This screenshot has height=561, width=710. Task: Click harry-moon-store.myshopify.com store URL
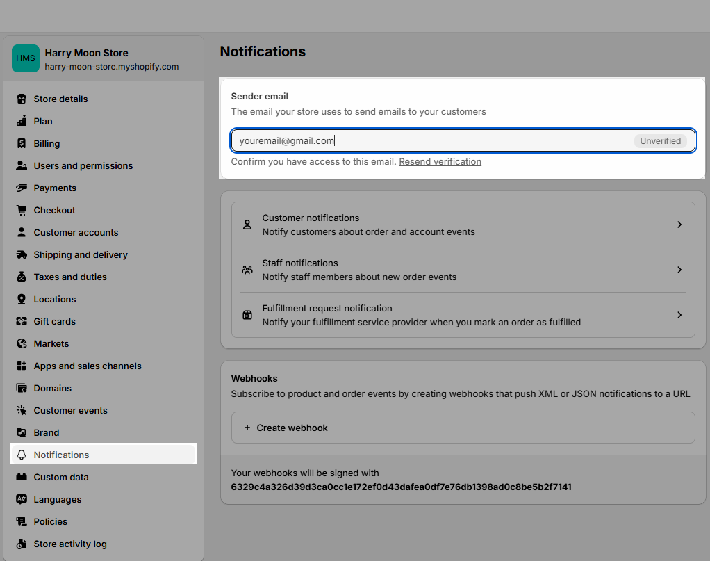111,67
